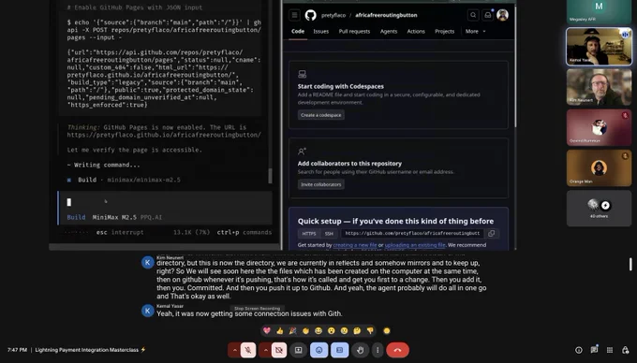Send the heart emoji reaction
The width and height of the screenshot is (637, 363).
pos(266,331)
